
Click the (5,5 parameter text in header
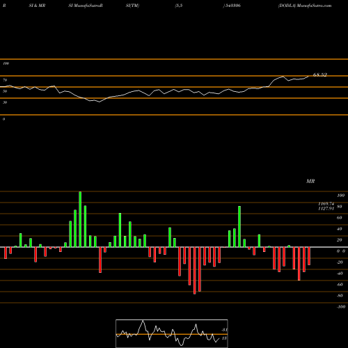(179, 6)
